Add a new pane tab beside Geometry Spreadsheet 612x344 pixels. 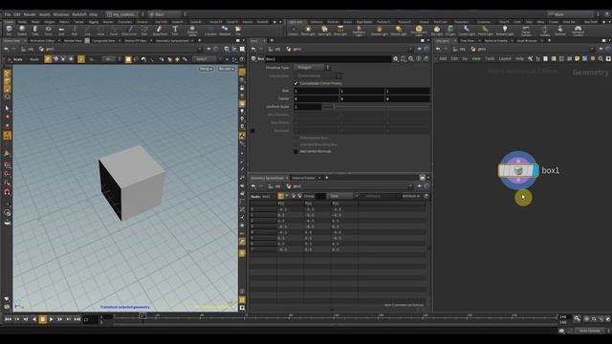click(x=327, y=178)
